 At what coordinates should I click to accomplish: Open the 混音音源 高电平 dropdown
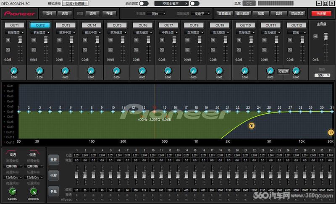coord(201,14)
